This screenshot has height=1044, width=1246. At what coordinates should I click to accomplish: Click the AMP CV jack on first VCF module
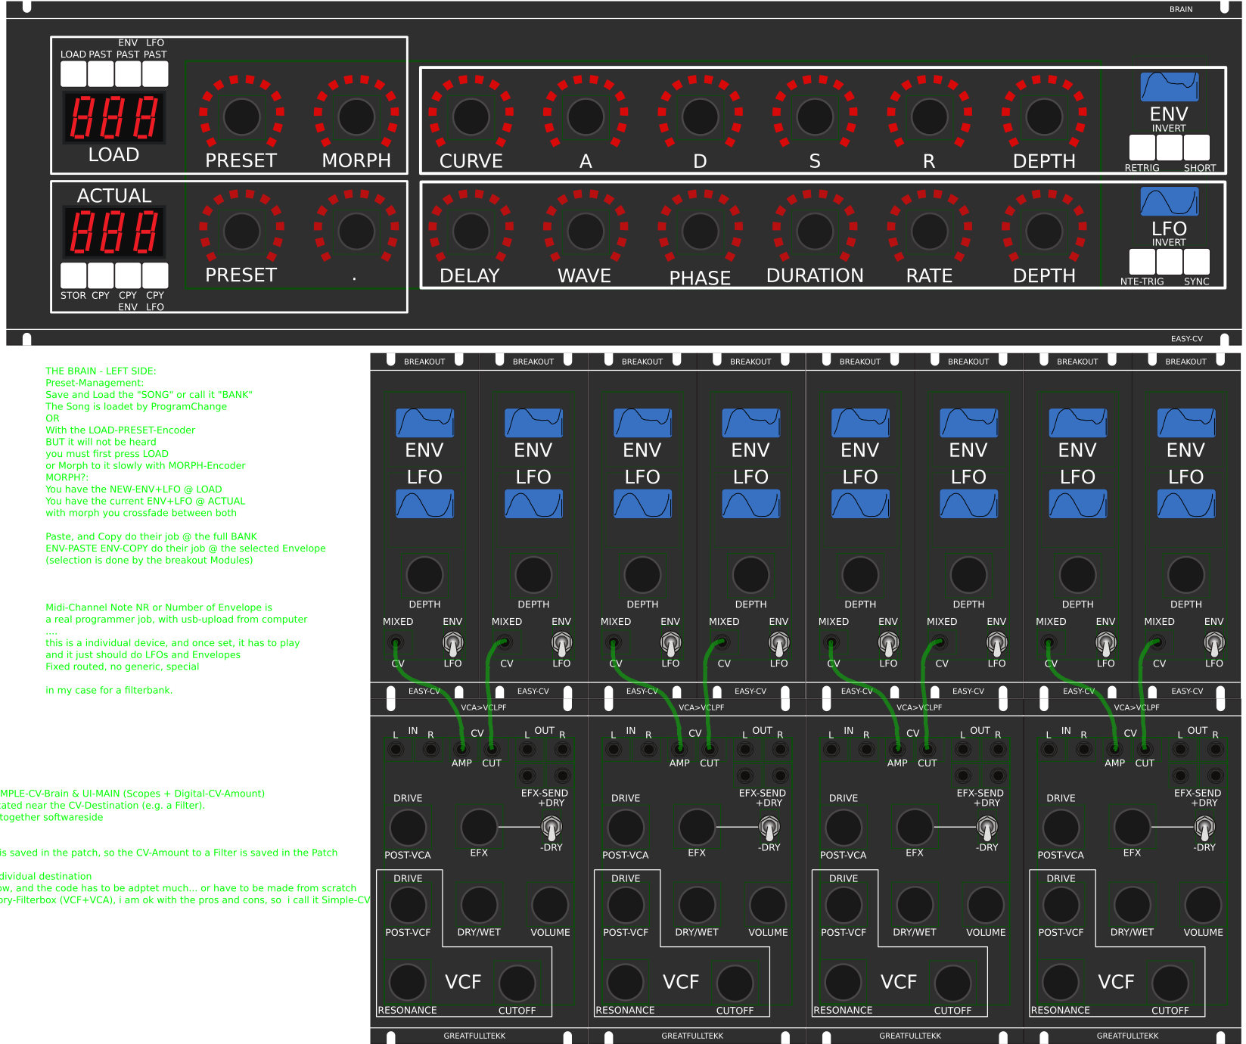coord(461,750)
